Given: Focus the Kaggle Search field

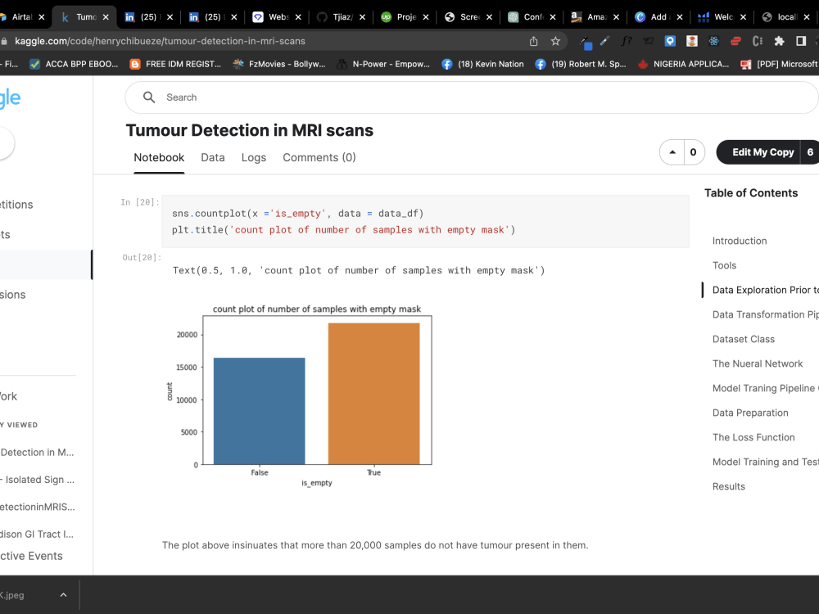Looking at the screenshot, I should (x=470, y=97).
